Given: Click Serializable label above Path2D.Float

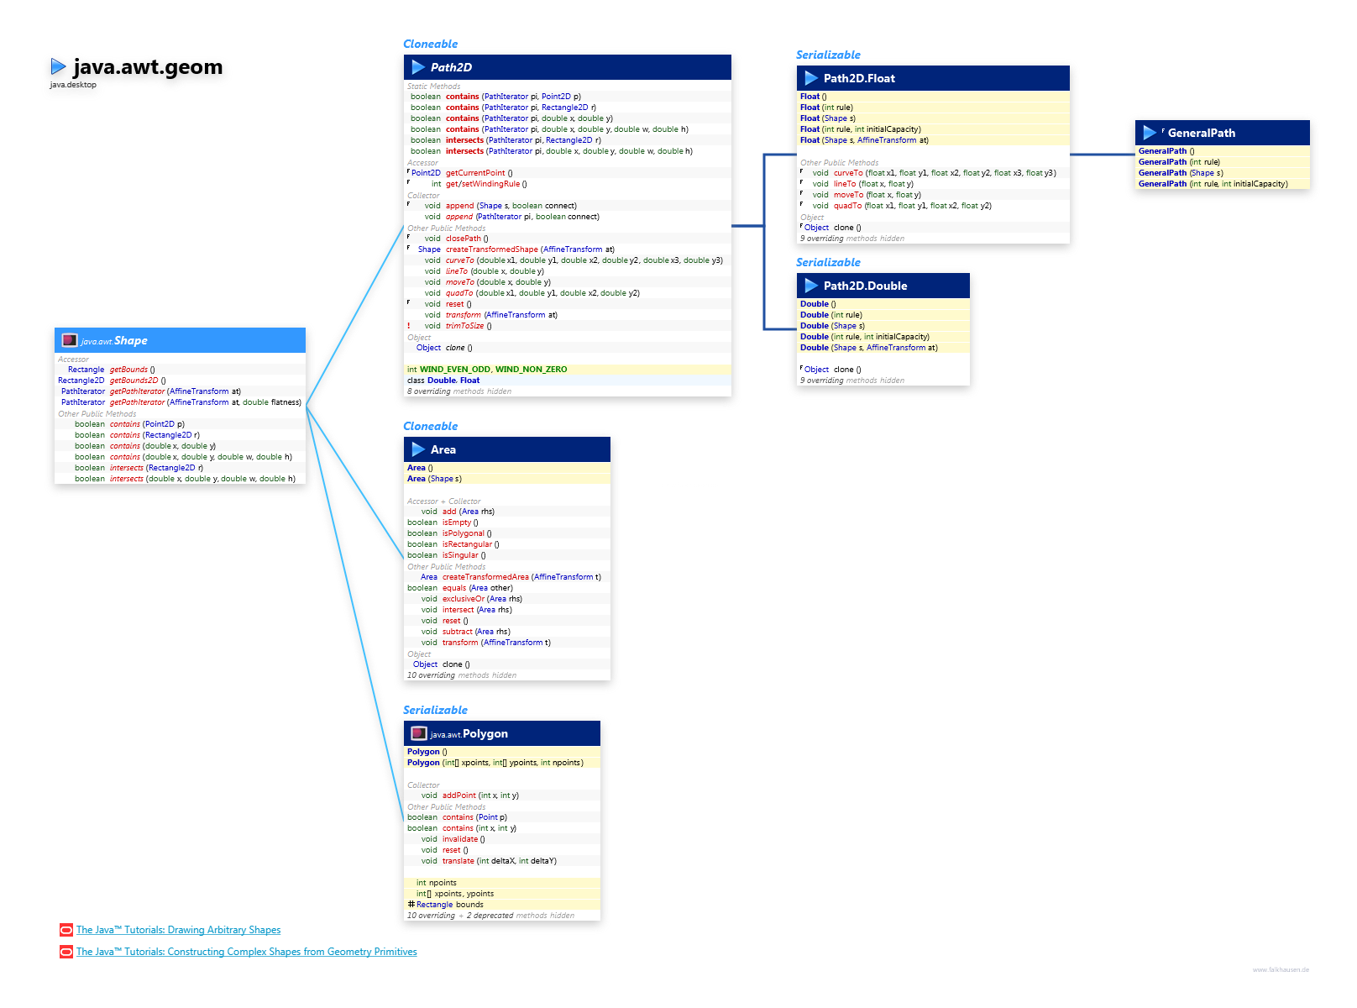Looking at the screenshot, I should (828, 55).
